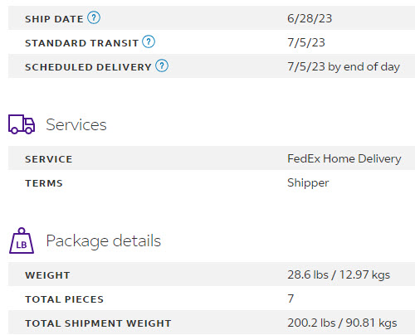The height and width of the screenshot is (335, 415).
Task: Click the '7/5/23 by end of day' text
Action: [x=344, y=67]
